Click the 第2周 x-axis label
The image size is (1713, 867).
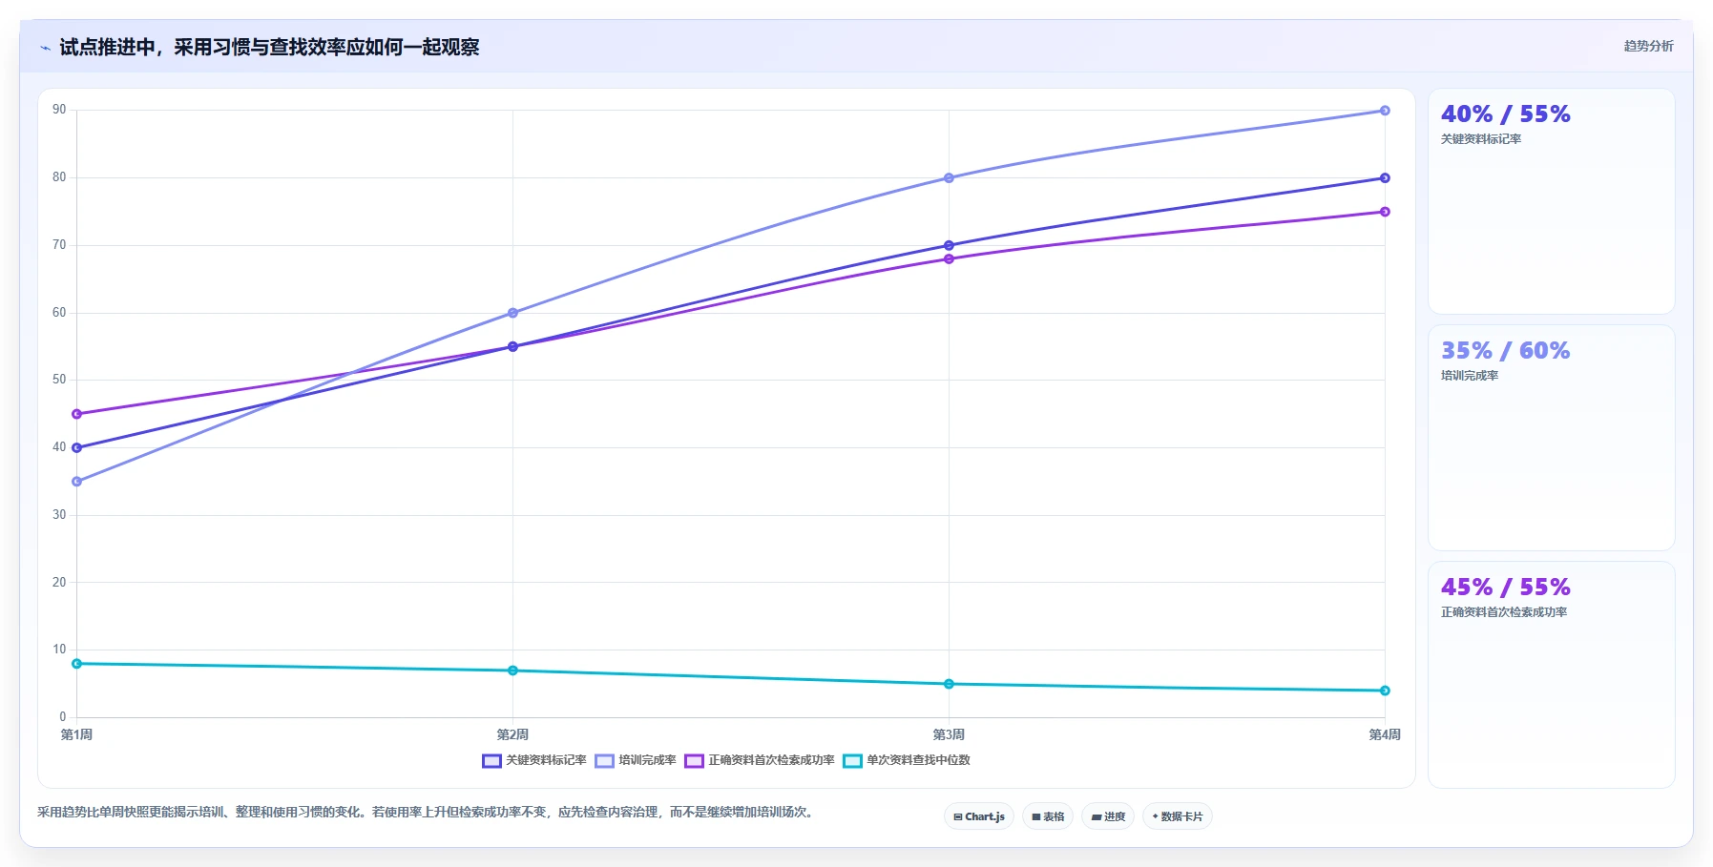point(512,734)
